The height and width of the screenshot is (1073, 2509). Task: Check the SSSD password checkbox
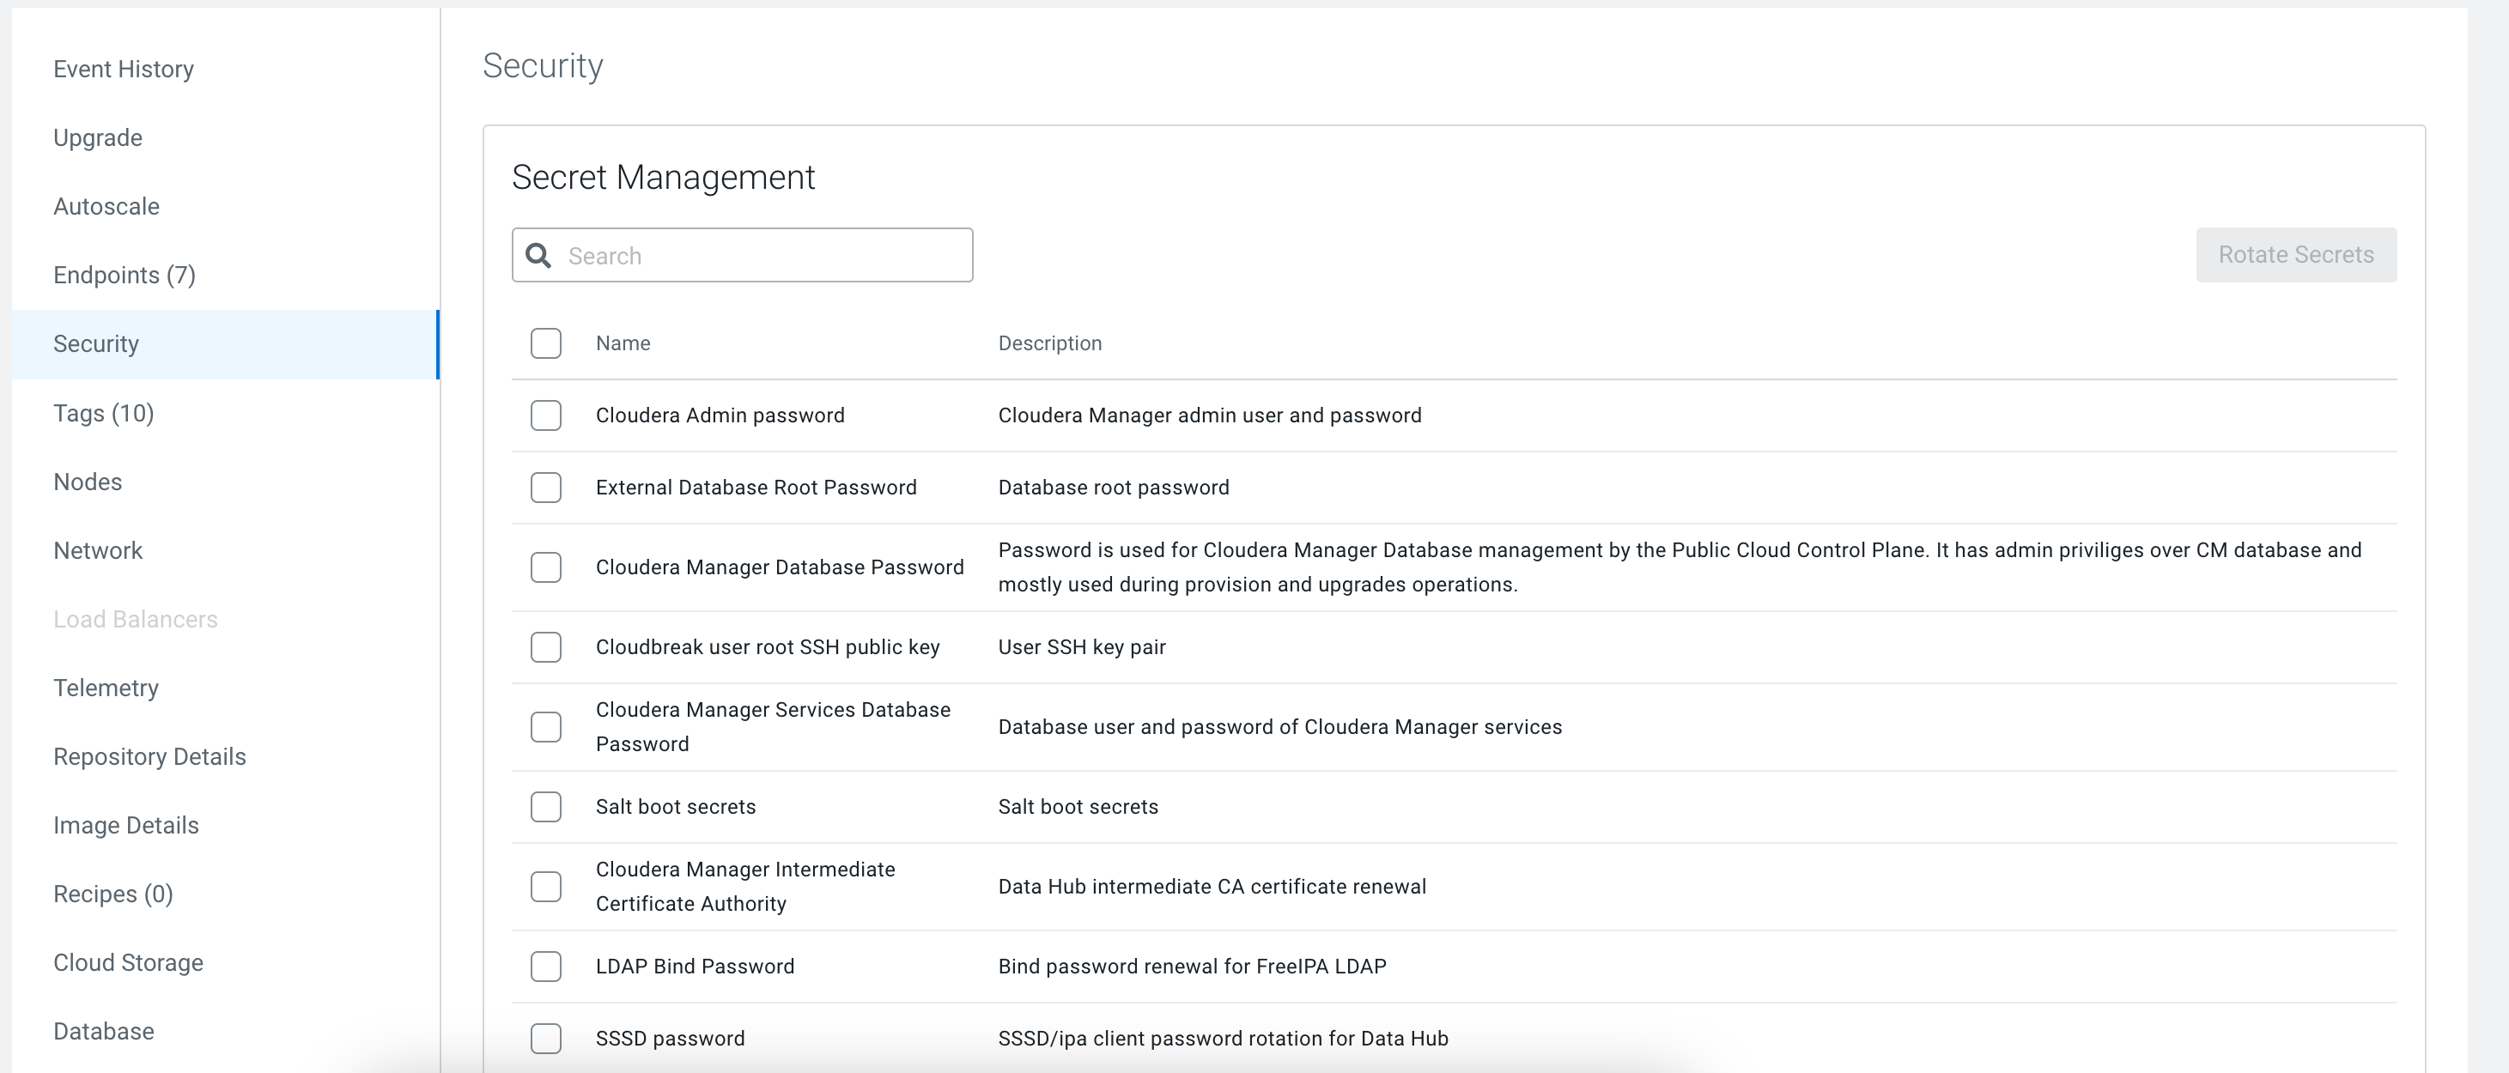(x=545, y=1038)
